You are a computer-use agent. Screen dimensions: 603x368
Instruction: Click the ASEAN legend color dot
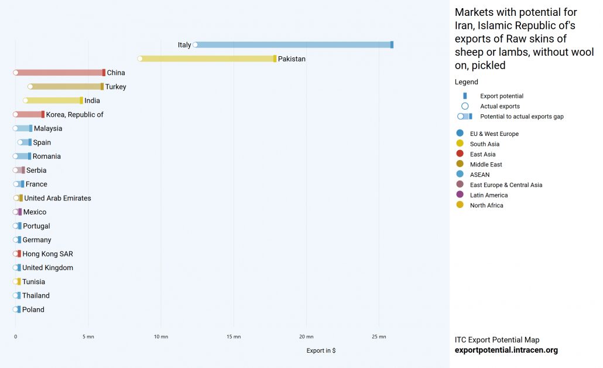tap(460, 174)
